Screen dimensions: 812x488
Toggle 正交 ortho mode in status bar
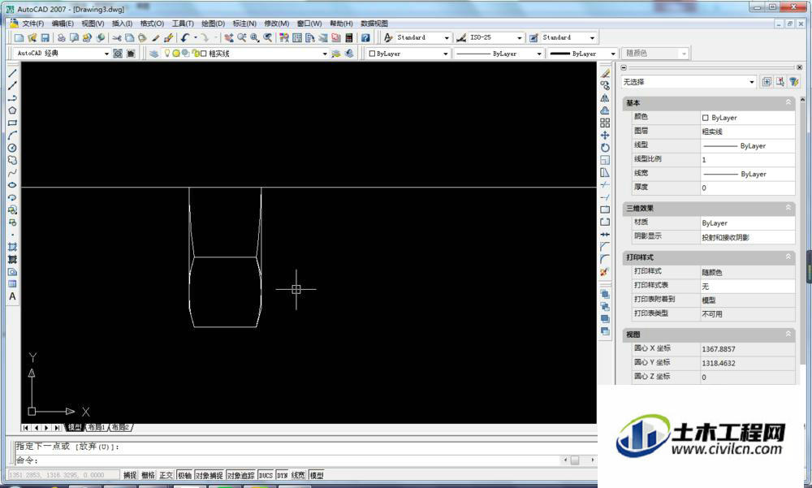[166, 475]
